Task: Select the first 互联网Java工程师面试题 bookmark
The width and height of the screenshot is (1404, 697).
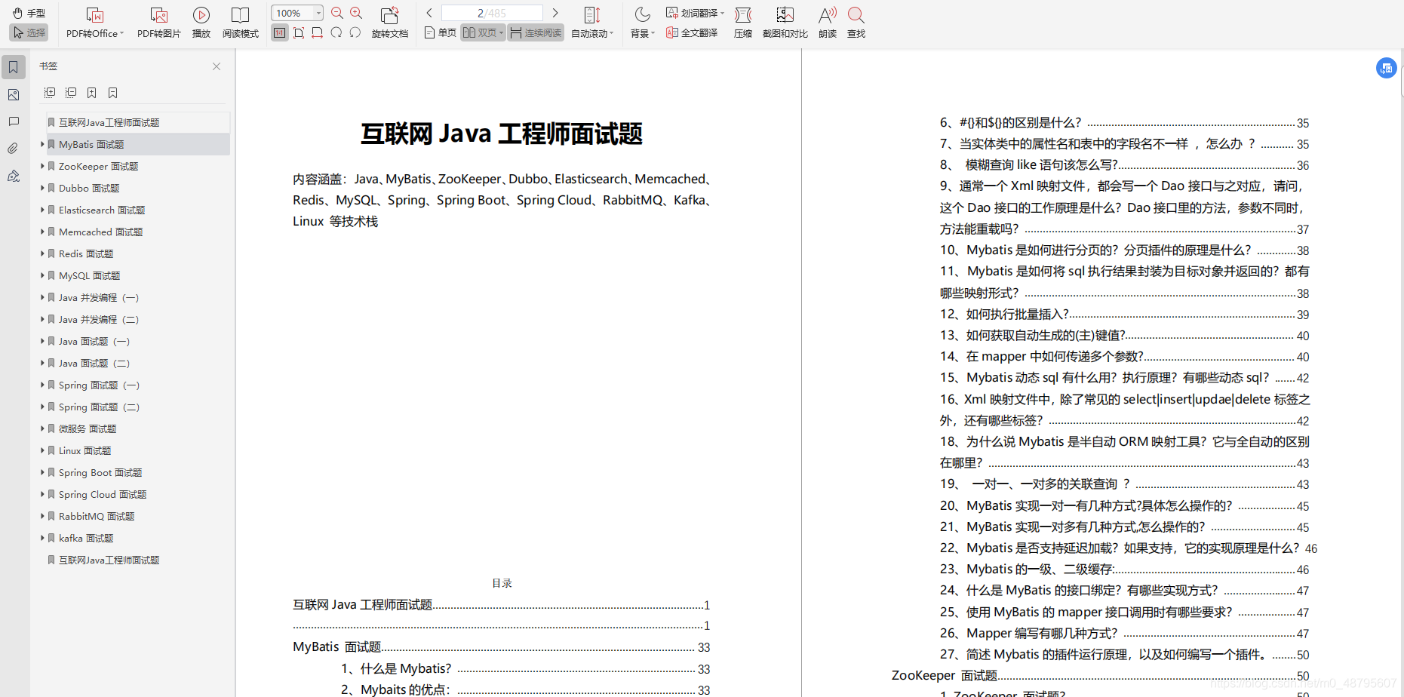Action: click(x=109, y=122)
